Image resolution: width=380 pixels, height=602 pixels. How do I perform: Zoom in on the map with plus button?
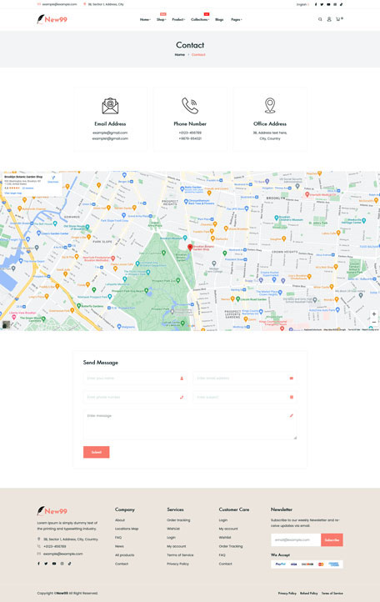pos(374,314)
